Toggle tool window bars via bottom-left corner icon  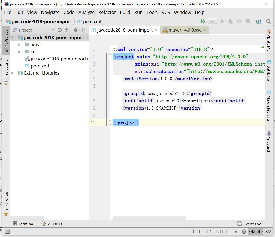(7, 231)
